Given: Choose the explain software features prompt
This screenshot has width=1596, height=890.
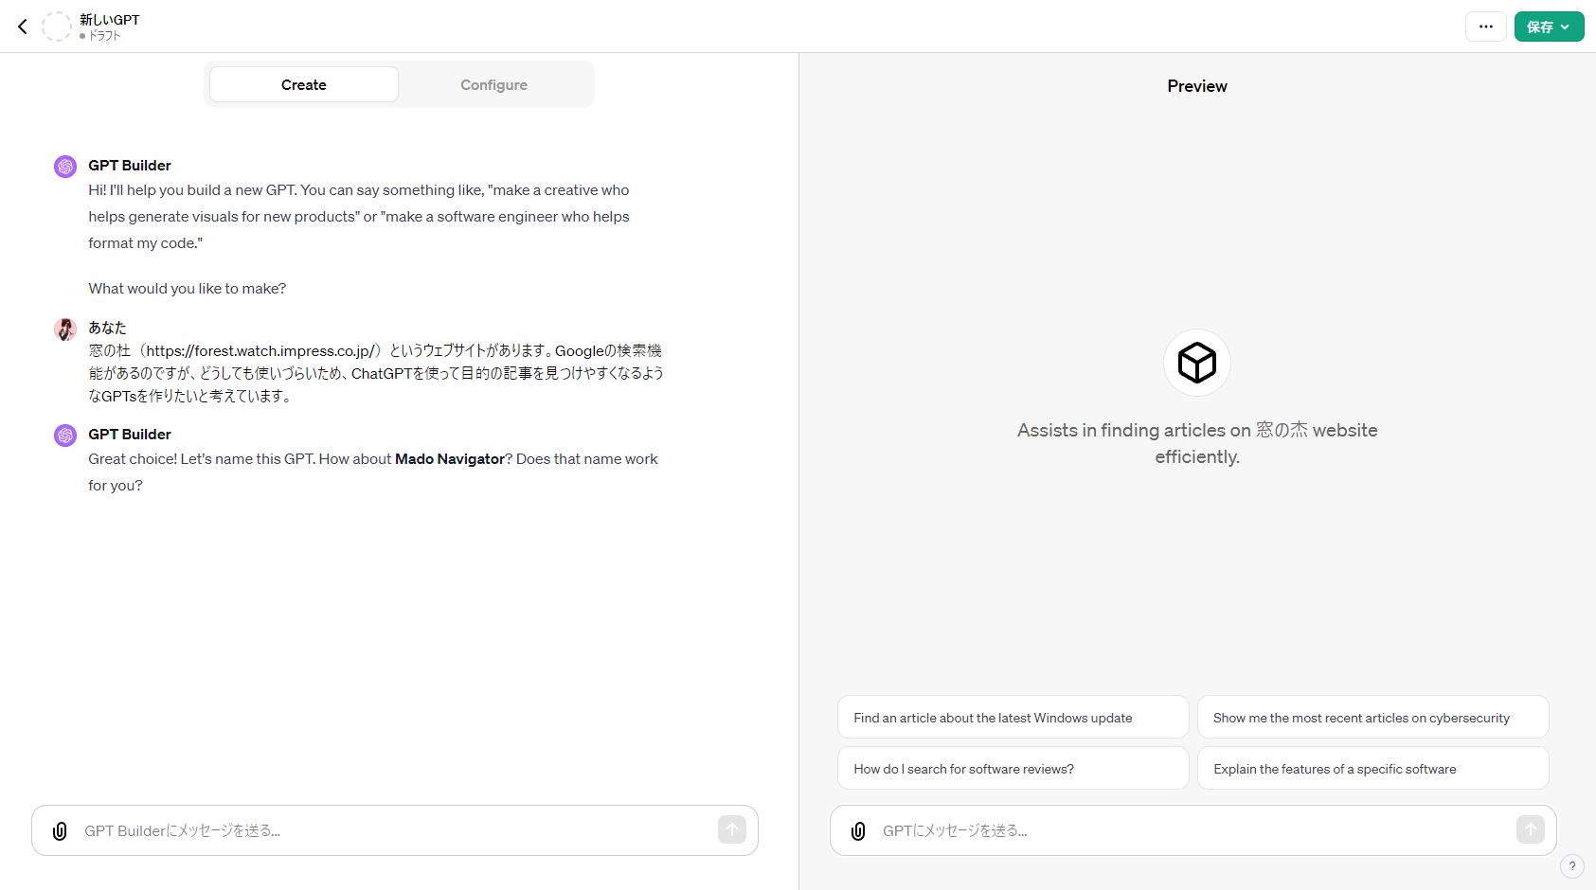Looking at the screenshot, I should [x=1372, y=769].
